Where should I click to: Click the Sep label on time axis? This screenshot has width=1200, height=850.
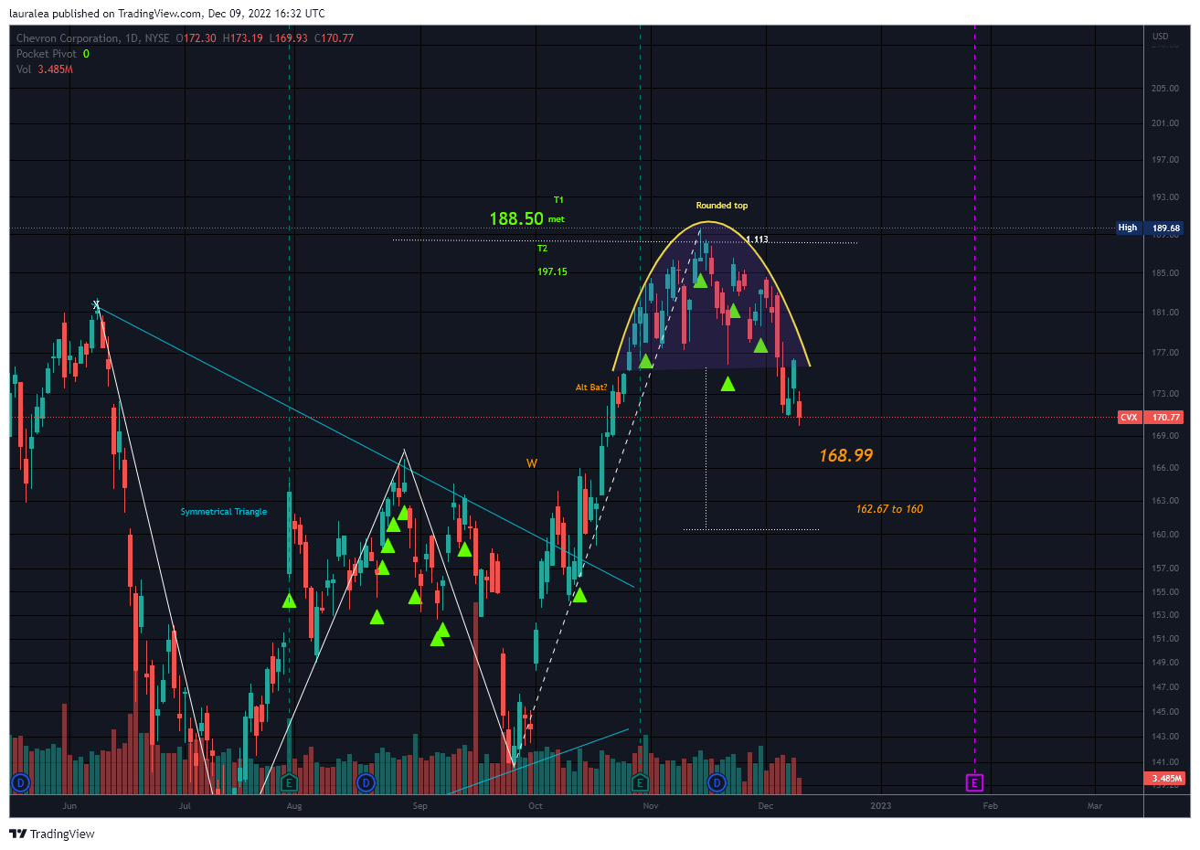(420, 806)
